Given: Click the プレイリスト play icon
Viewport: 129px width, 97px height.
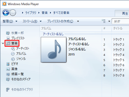Looking at the screenshot, I should [x=8, y=38].
